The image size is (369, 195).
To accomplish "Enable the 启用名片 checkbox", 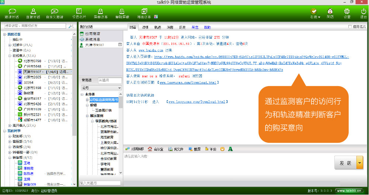I will [x=350, y=27].
